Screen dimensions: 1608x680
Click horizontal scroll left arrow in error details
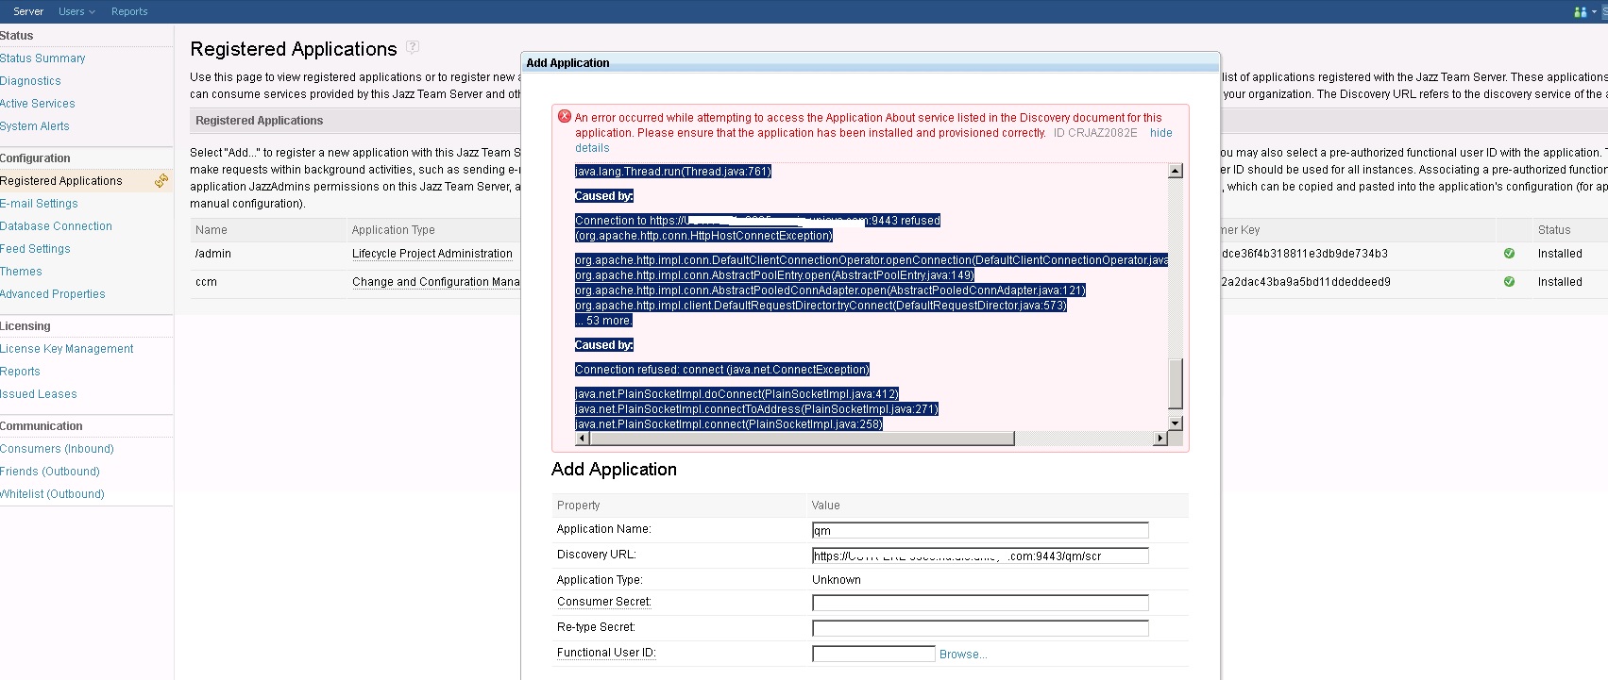pyautogui.click(x=582, y=439)
